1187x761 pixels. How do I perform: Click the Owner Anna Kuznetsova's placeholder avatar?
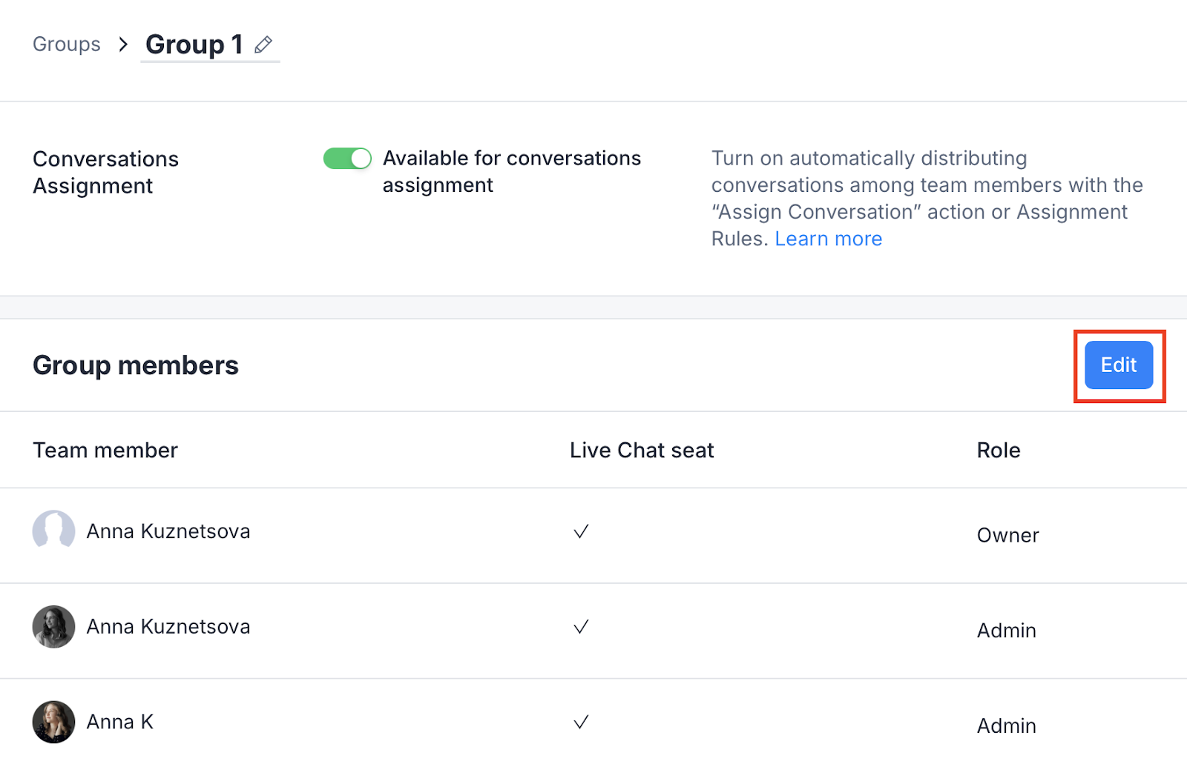(x=53, y=531)
